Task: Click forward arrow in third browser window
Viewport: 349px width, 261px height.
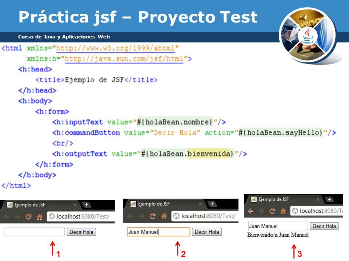Action: pos(261,211)
